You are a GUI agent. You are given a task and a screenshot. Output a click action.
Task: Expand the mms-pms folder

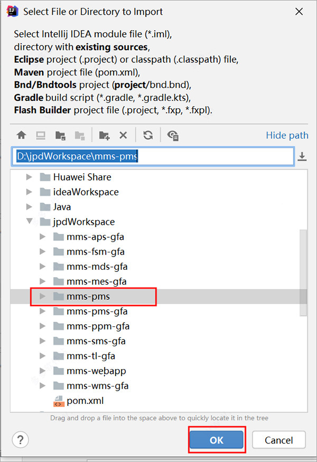click(43, 296)
